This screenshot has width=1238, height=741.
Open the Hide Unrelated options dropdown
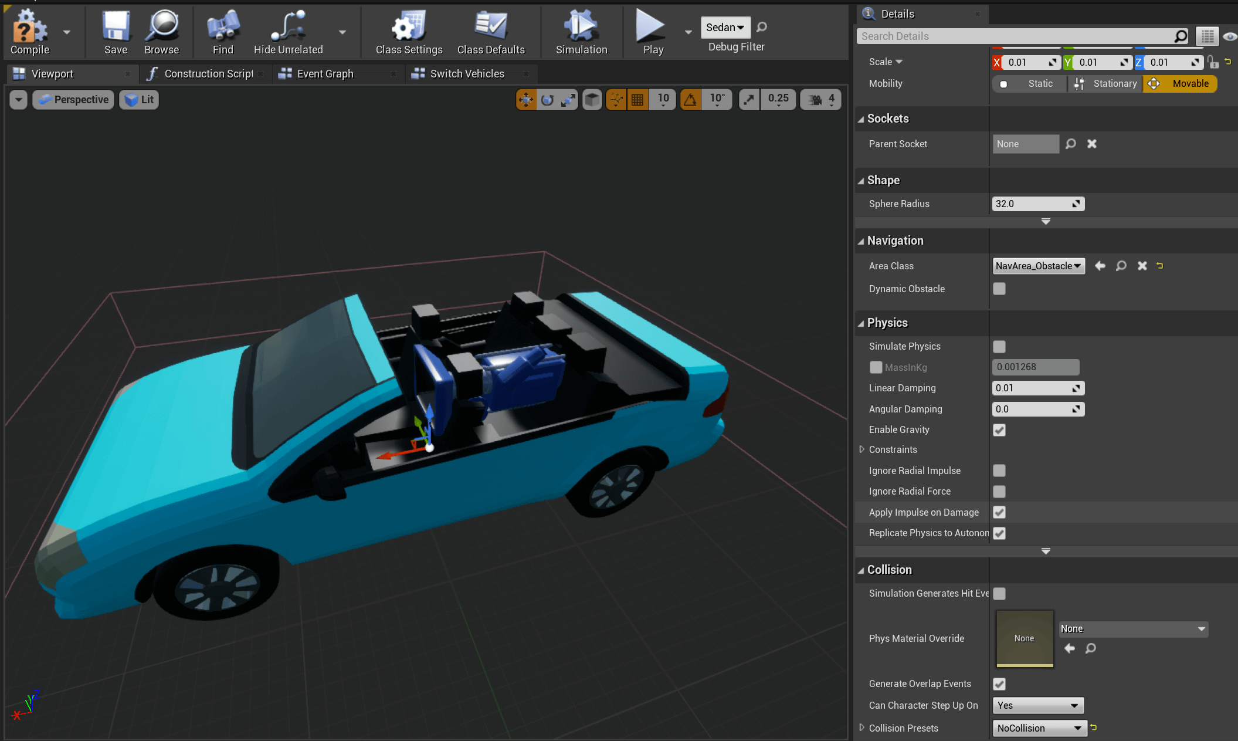pos(342,32)
